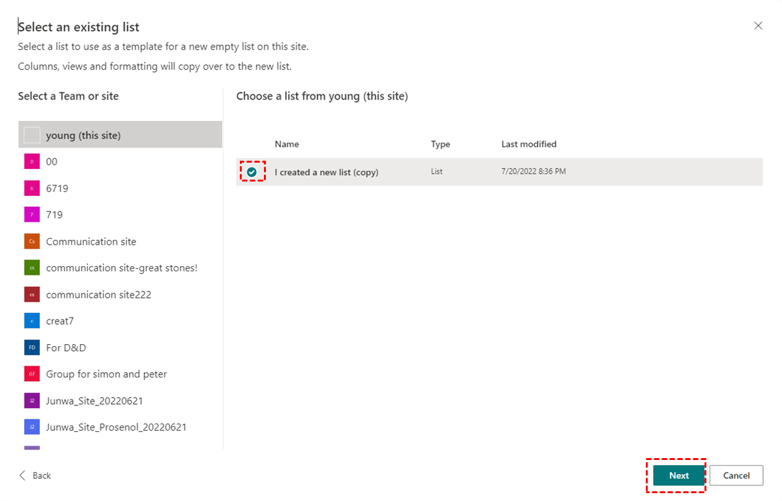Click the 719 site icon

[32, 215]
